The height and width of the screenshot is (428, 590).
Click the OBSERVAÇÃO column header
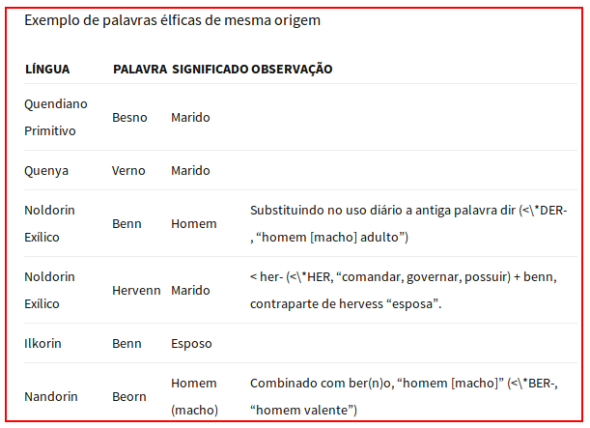coord(292,70)
